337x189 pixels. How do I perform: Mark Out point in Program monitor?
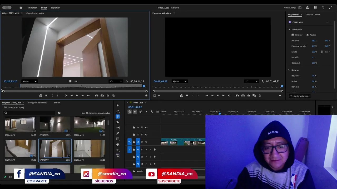coord(198,96)
